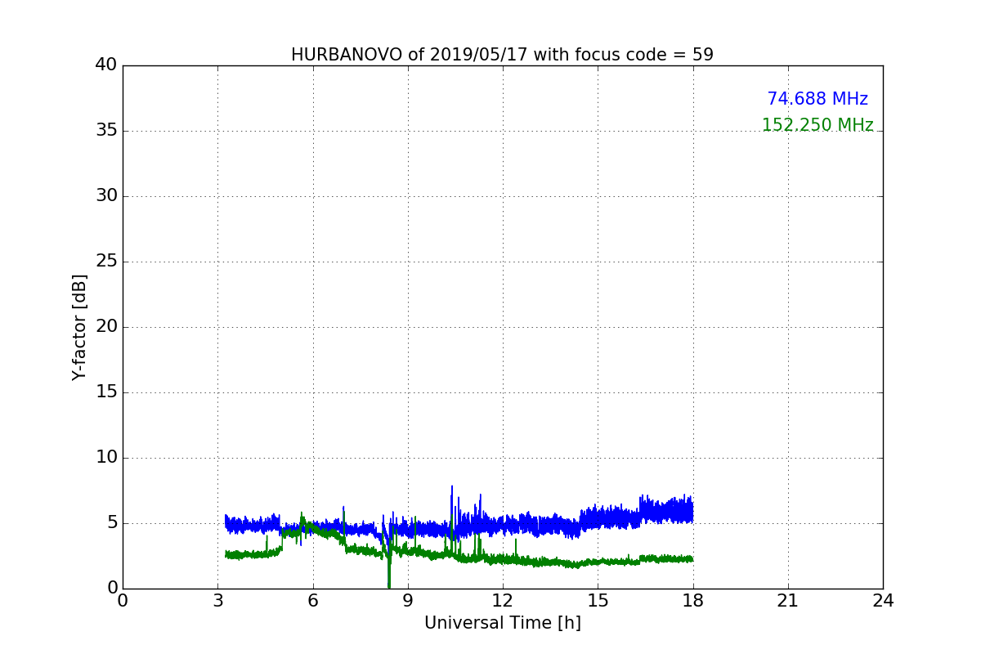This screenshot has width=981, height=654.
Task: Click the x-axis tick label 12
Action: click(503, 600)
